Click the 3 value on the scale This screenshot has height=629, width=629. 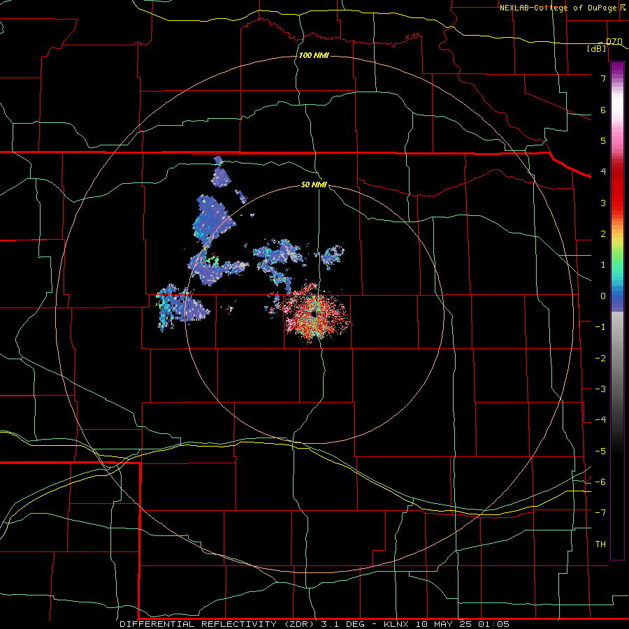(x=603, y=203)
